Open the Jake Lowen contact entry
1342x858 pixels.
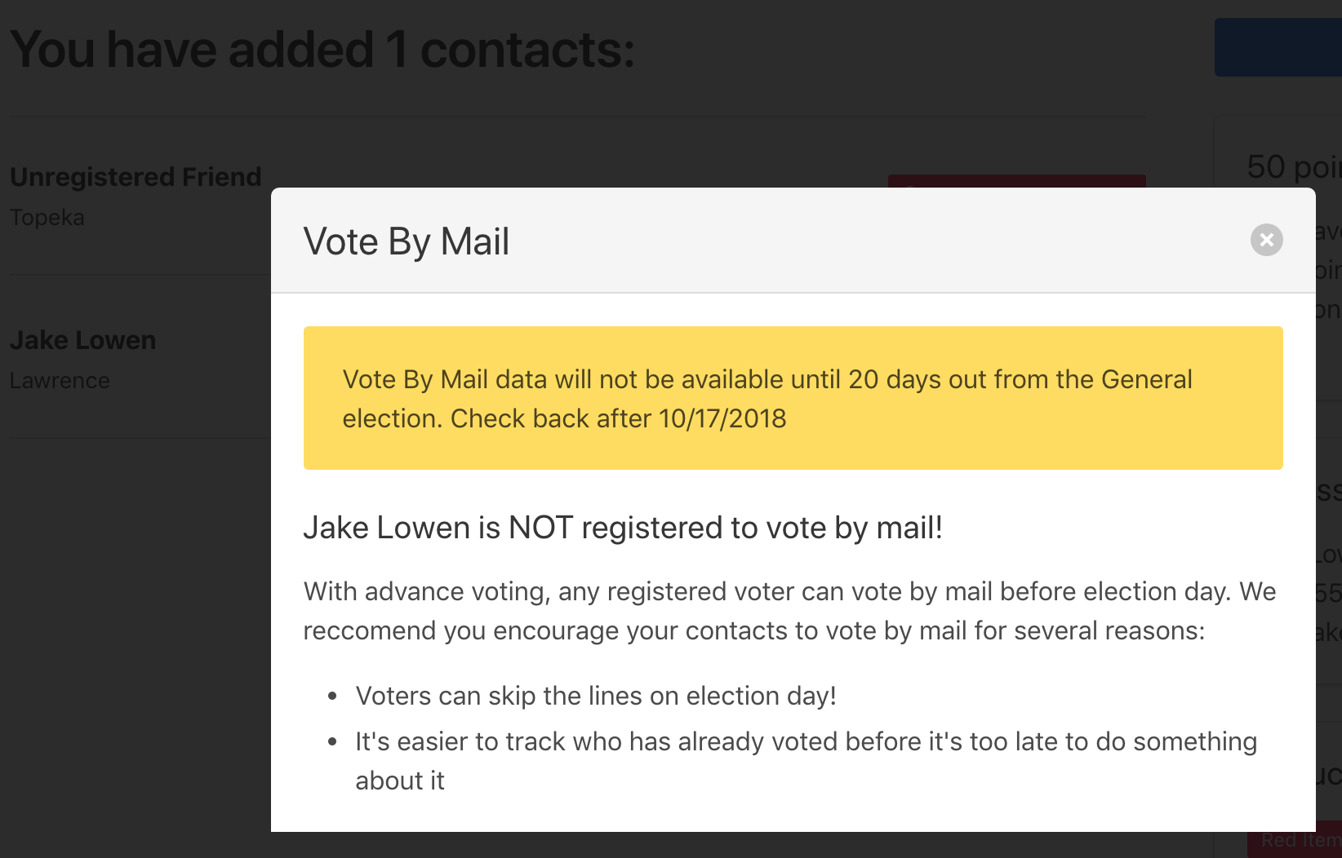[82, 340]
